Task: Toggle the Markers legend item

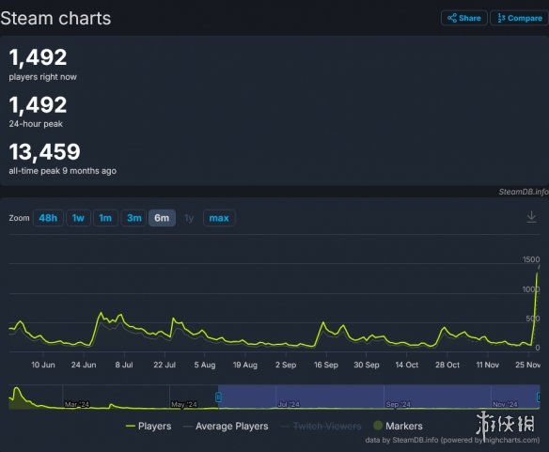Action: [398, 426]
